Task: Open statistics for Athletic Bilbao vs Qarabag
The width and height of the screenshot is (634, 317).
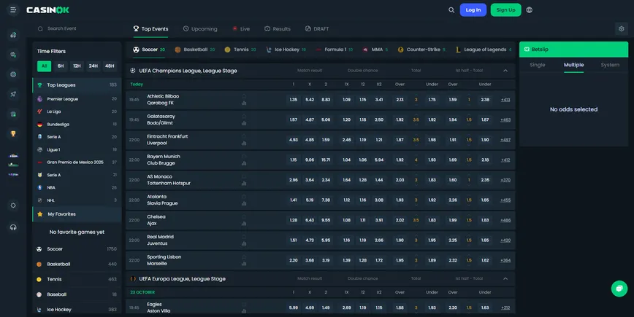Action: coord(244,103)
